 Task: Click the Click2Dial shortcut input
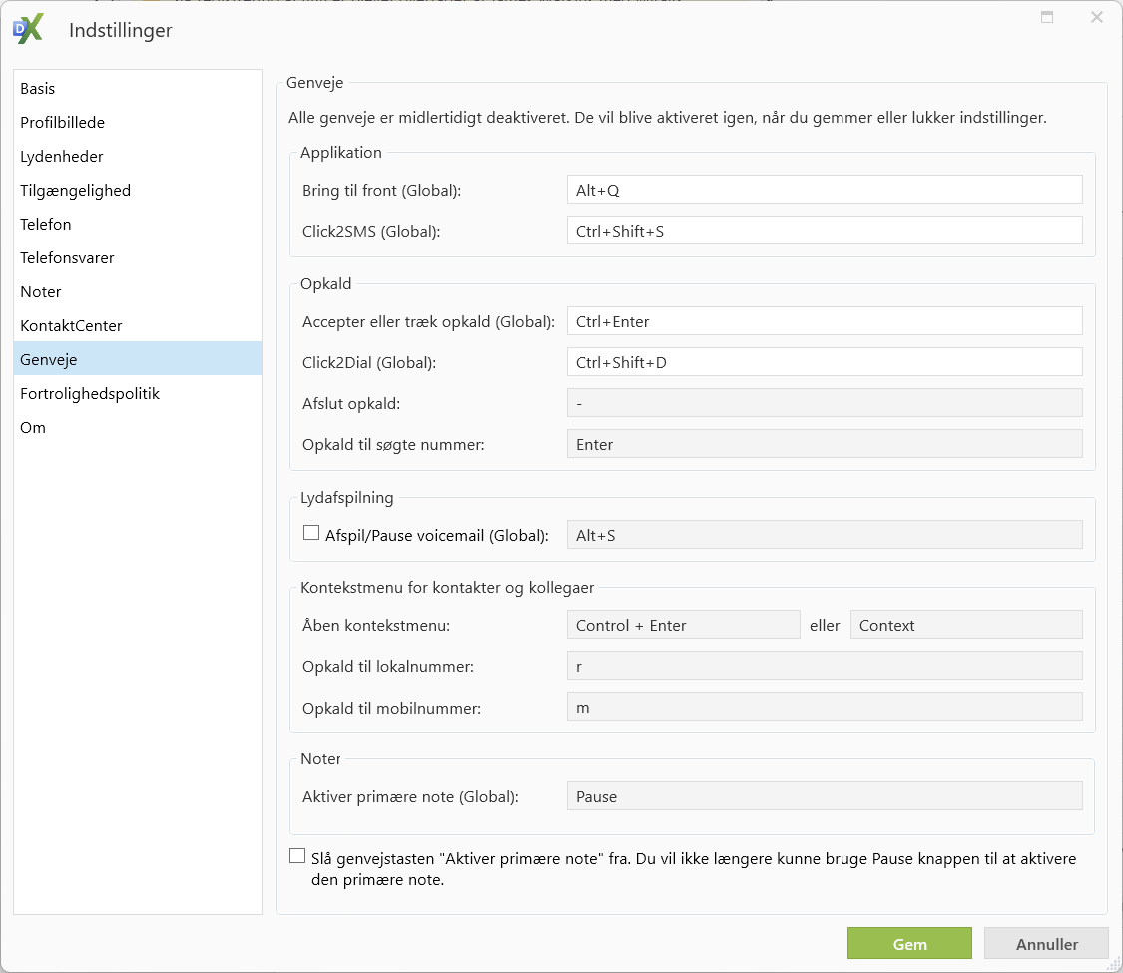tap(824, 362)
